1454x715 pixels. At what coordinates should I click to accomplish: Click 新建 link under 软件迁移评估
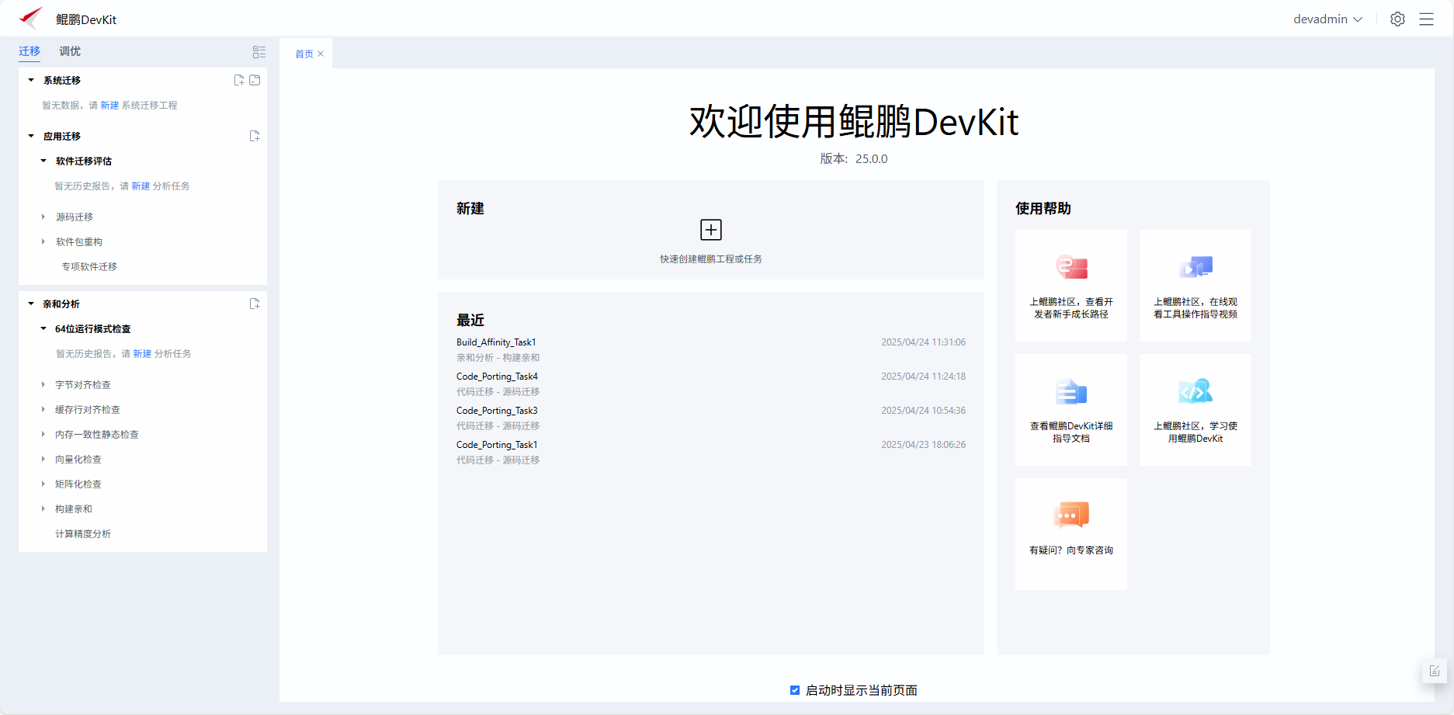[x=141, y=186]
